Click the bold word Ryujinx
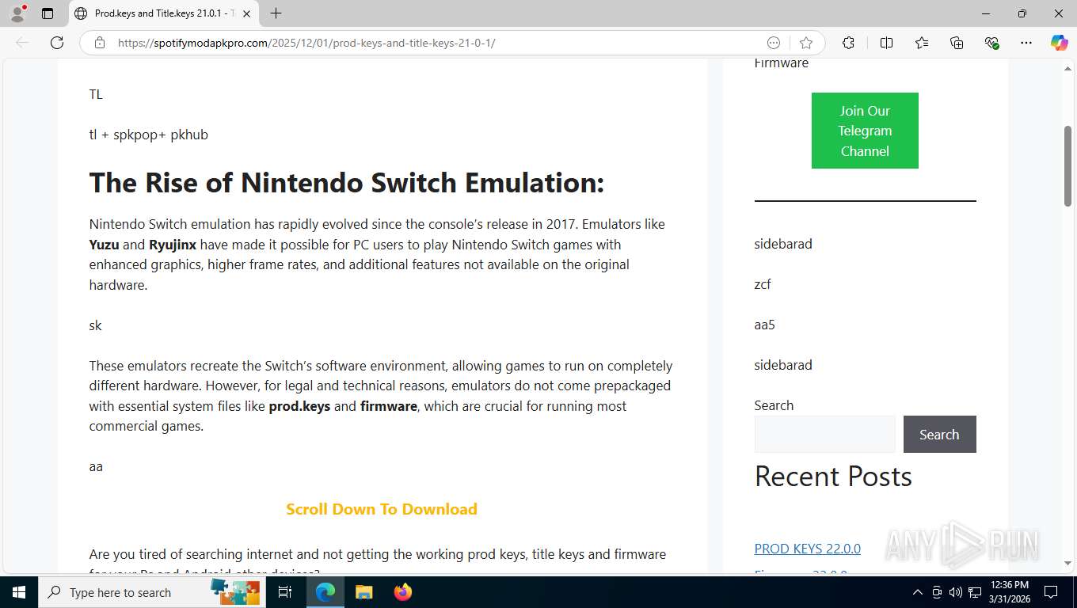This screenshot has width=1077, height=608. pyautogui.click(x=173, y=245)
